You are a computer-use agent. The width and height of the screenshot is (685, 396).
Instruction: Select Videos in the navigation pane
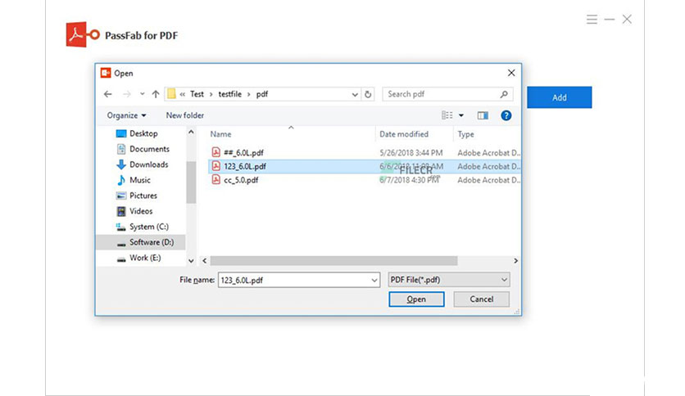134,211
